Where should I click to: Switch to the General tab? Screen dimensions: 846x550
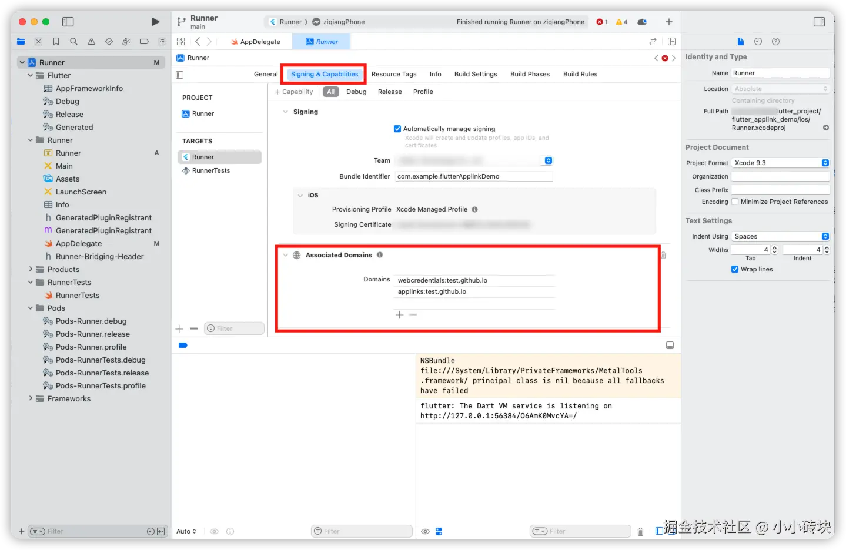266,74
